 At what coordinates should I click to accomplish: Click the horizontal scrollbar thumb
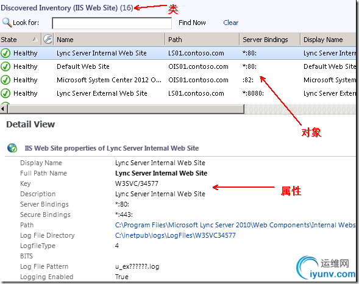(126, 109)
